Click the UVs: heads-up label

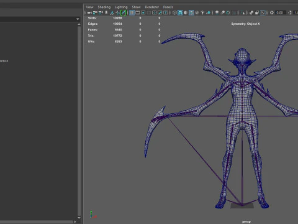[91, 42]
